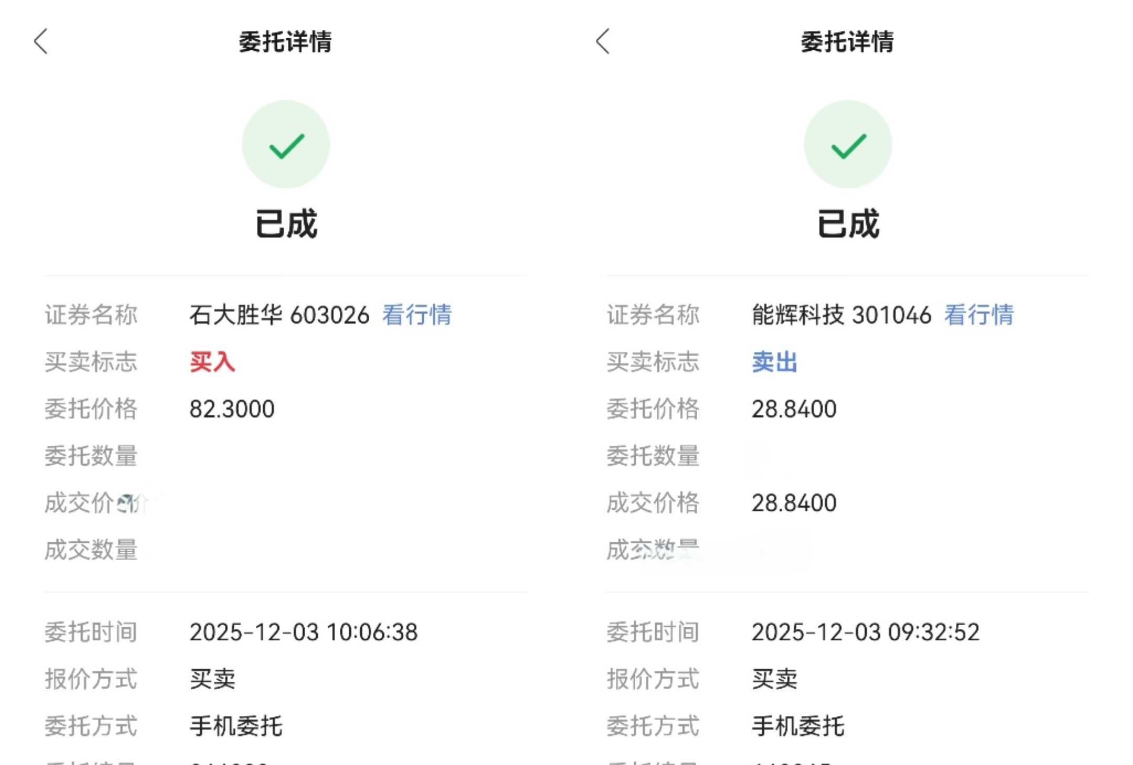The width and height of the screenshot is (1133, 765).
Task: Tap the back arrow on right panel
Action: (603, 41)
